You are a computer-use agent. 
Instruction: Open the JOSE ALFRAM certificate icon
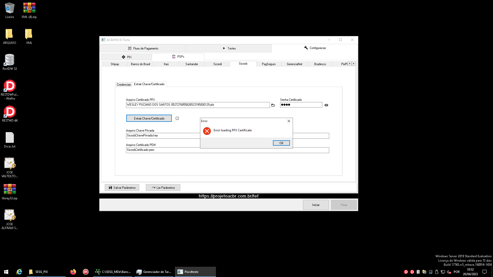click(x=10, y=219)
